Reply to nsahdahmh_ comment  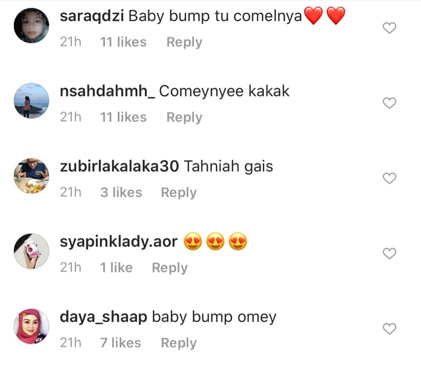(x=184, y=117)
